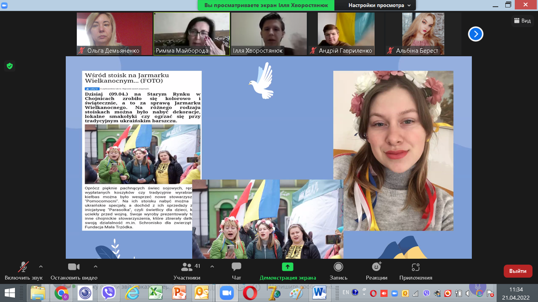Select Римма Майборода video thumbnail
The image size is (538, 302).
pyautogui.click(x=192, y=34)
